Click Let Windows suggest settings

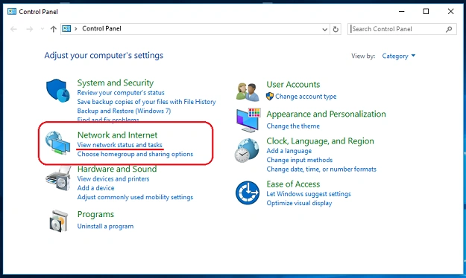click(x=309, y=194)
